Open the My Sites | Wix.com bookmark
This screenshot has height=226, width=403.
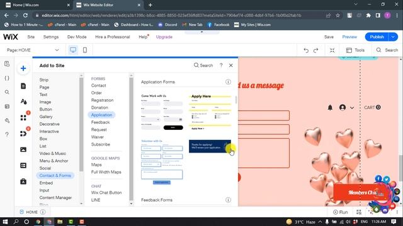pyautogui.click(x=253, y=24)
